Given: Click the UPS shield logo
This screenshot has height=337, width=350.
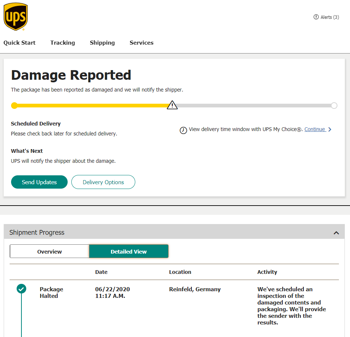Looking at the screenshot, I should click(16, 17).
